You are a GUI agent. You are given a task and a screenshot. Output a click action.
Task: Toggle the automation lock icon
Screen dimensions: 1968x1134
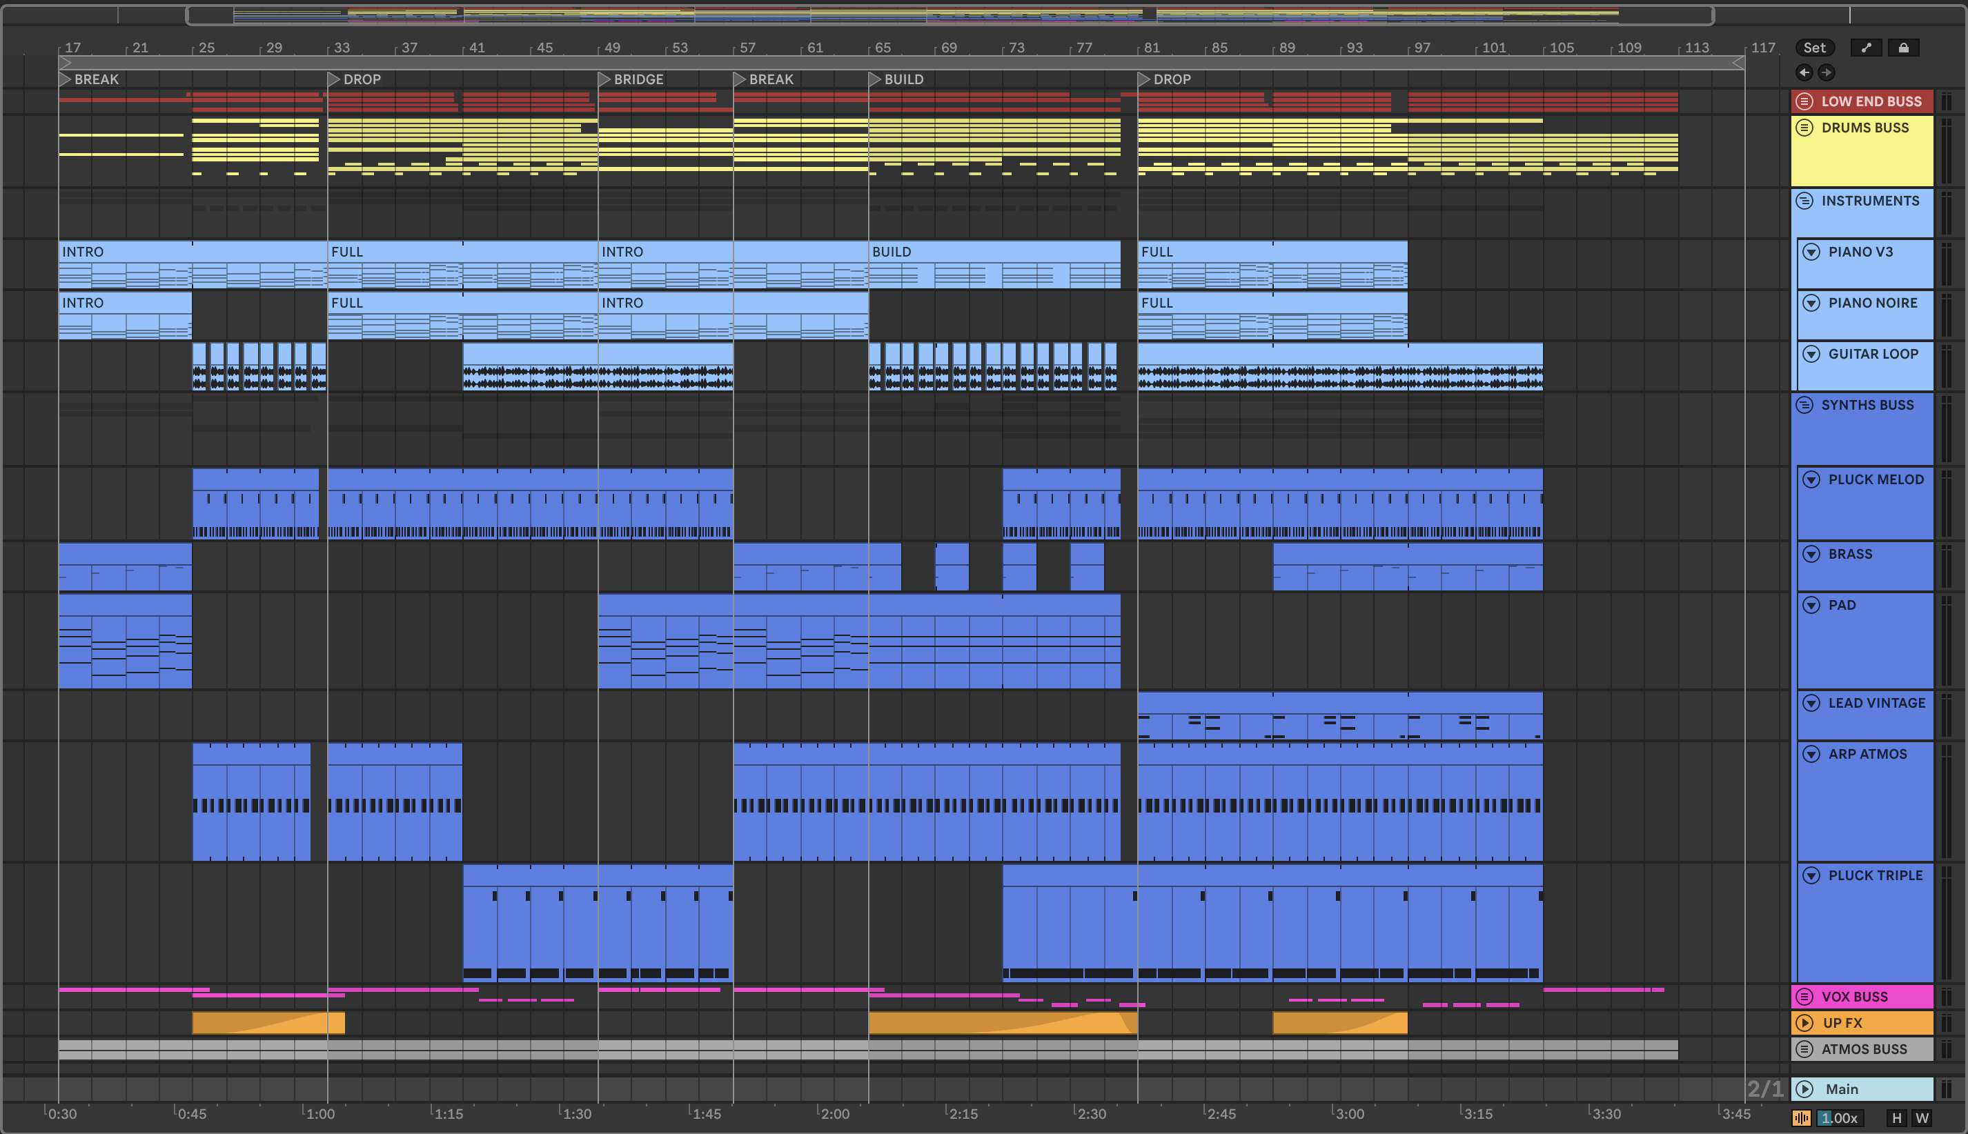click(x=1903, y=48)
